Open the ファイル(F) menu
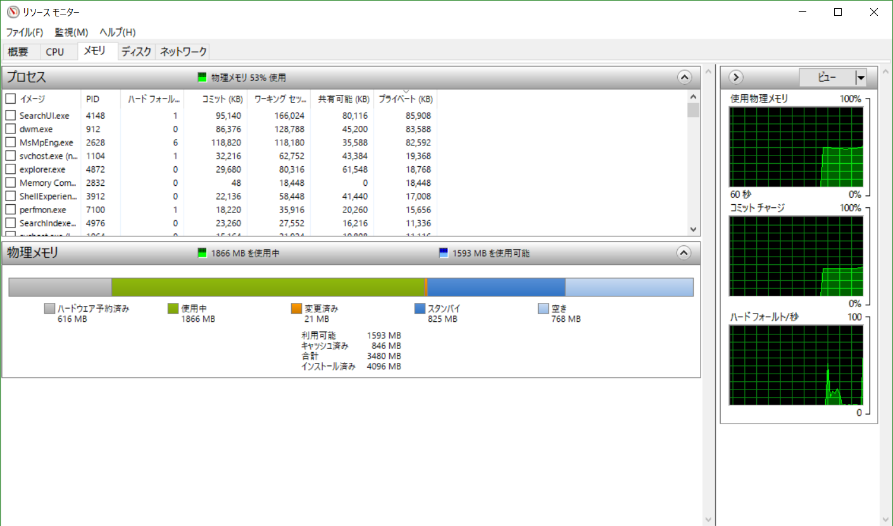 point(25,32)
